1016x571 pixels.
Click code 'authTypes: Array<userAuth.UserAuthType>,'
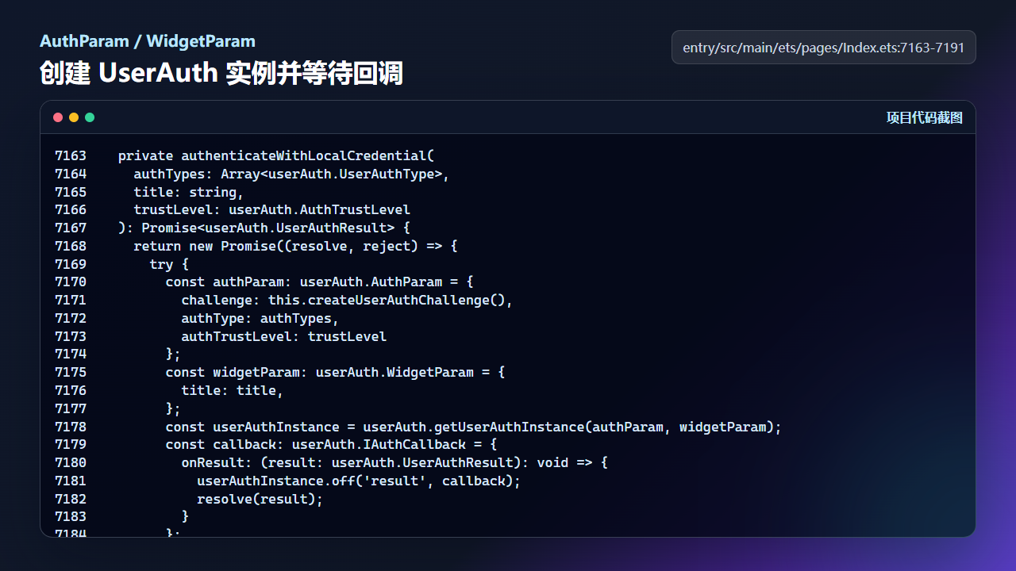(292, 174)
